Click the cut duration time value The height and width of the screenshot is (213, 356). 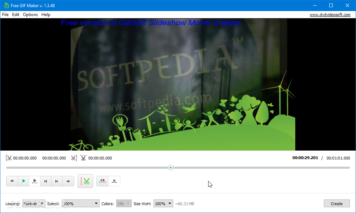pos(100,158)
